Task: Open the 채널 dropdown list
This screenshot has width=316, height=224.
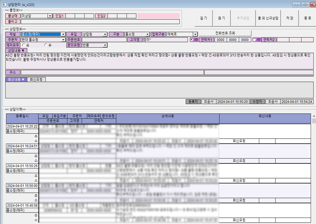Action: (63, 34)
